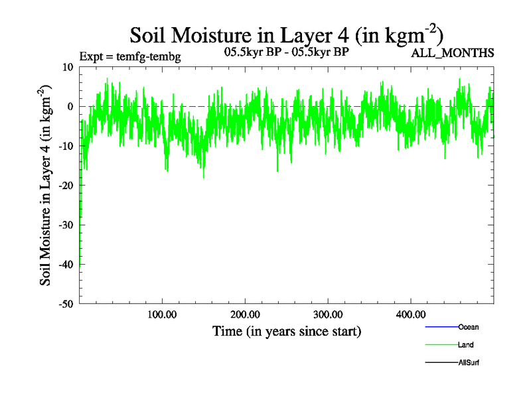Click the -40 y-axis tick label
The height and width of the screenshot is (398, 531).
pos(65,265)
